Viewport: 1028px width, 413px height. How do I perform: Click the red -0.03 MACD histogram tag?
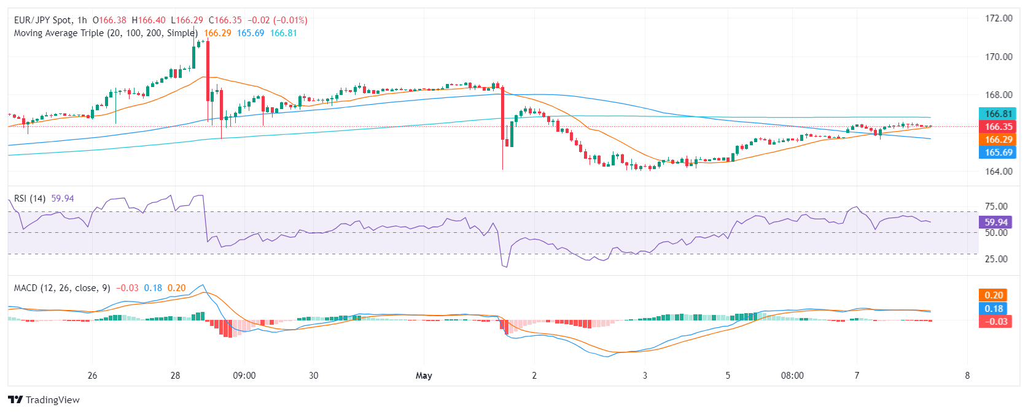[995, 322]
